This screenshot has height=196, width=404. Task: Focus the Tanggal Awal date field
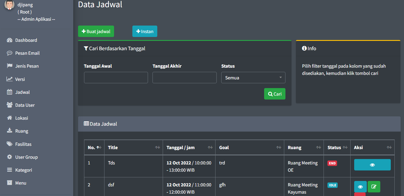click(x=116, y=78)
